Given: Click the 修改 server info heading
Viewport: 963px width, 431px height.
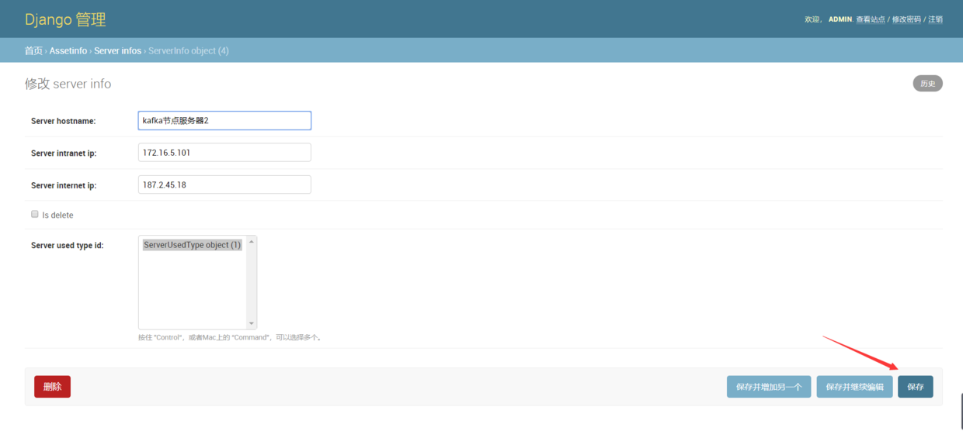Looking at the screenshot, I should click(68, 84).
